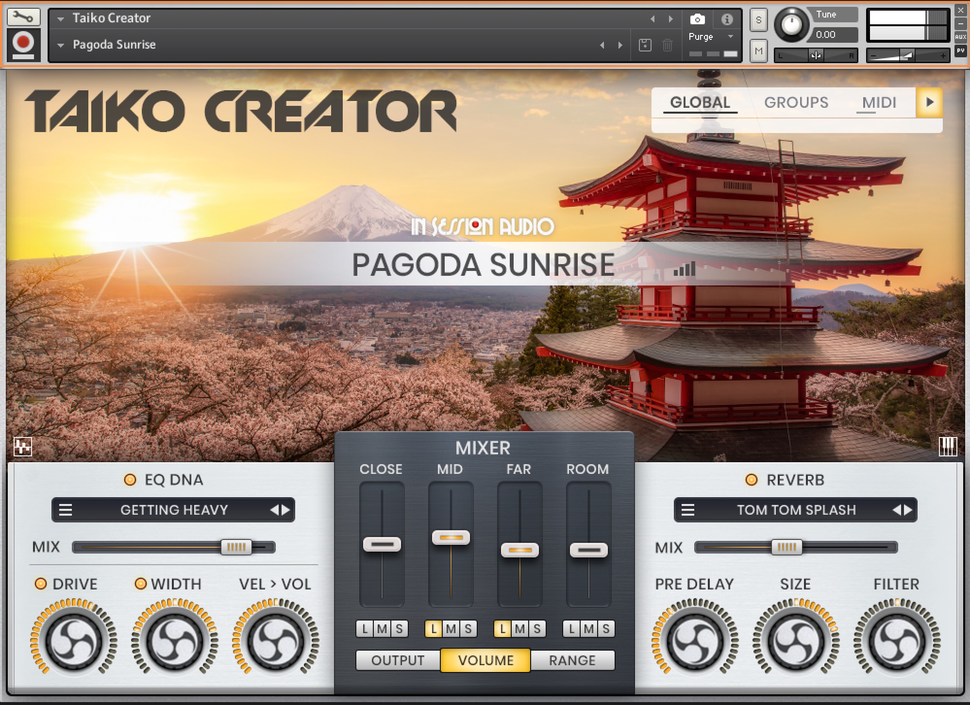Switch to the Global tab
970x705 pixels.
[700, 102]
